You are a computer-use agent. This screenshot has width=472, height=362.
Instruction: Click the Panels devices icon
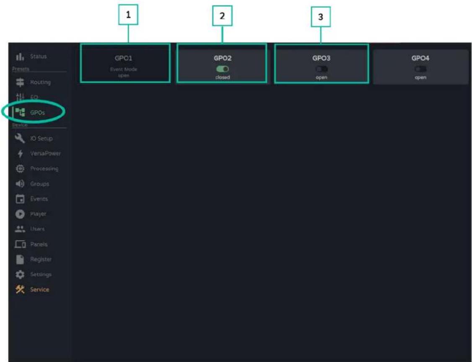[x=20, y=244]
